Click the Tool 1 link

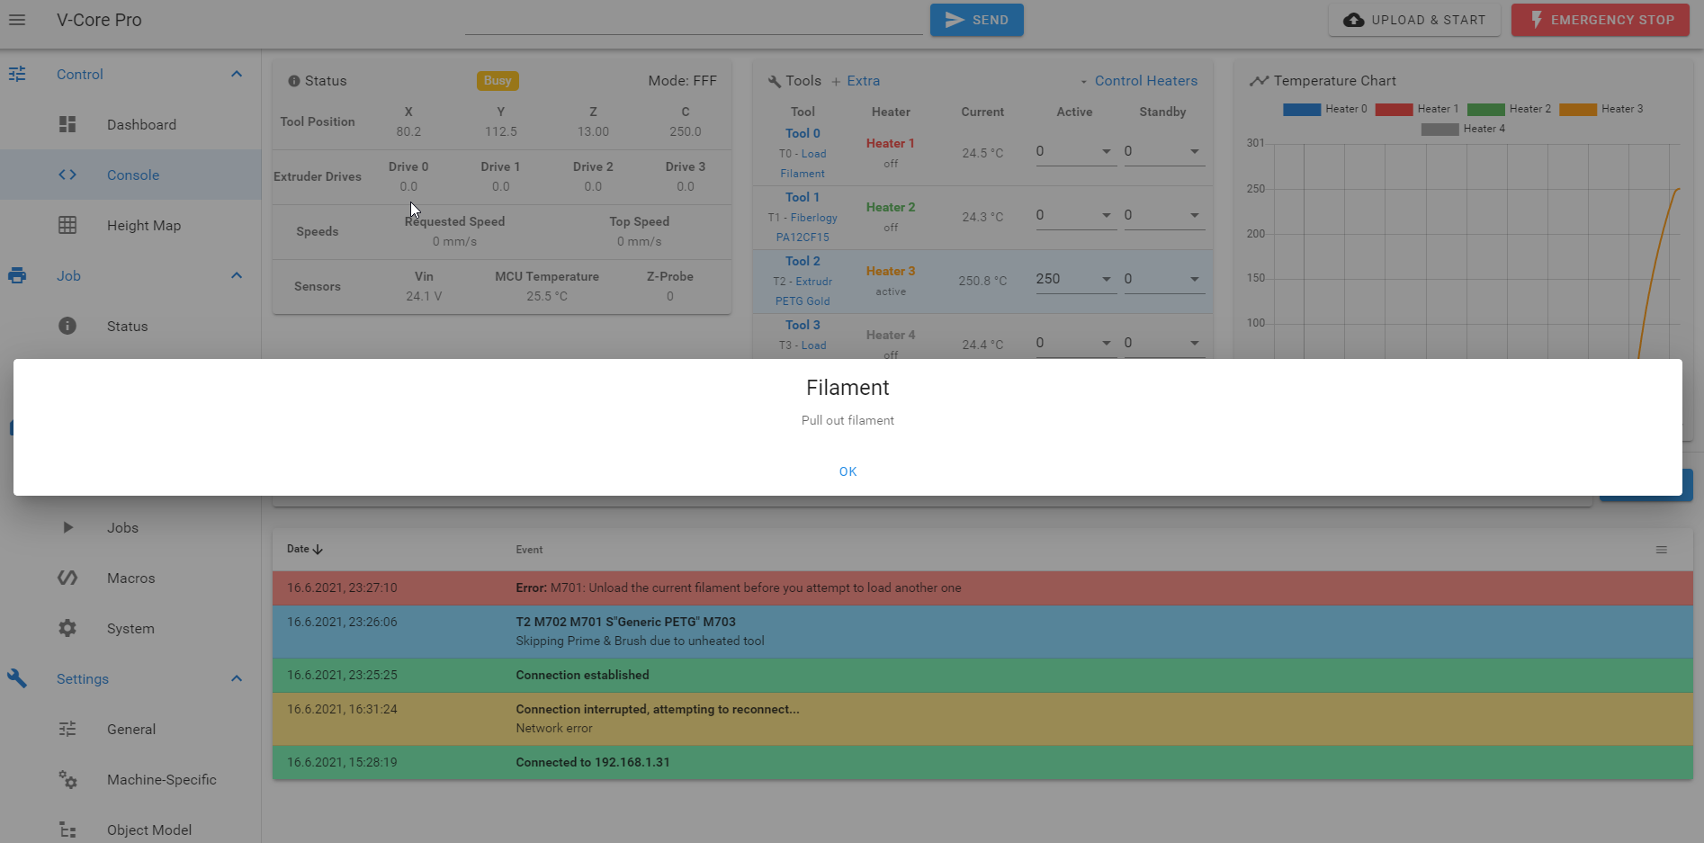pos(803,197)
